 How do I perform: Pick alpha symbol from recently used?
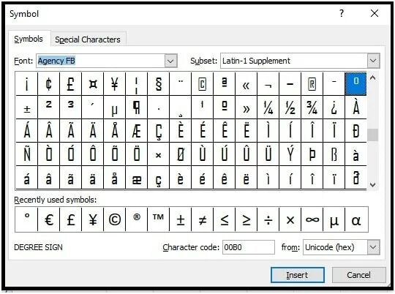[x=356, y=219]
